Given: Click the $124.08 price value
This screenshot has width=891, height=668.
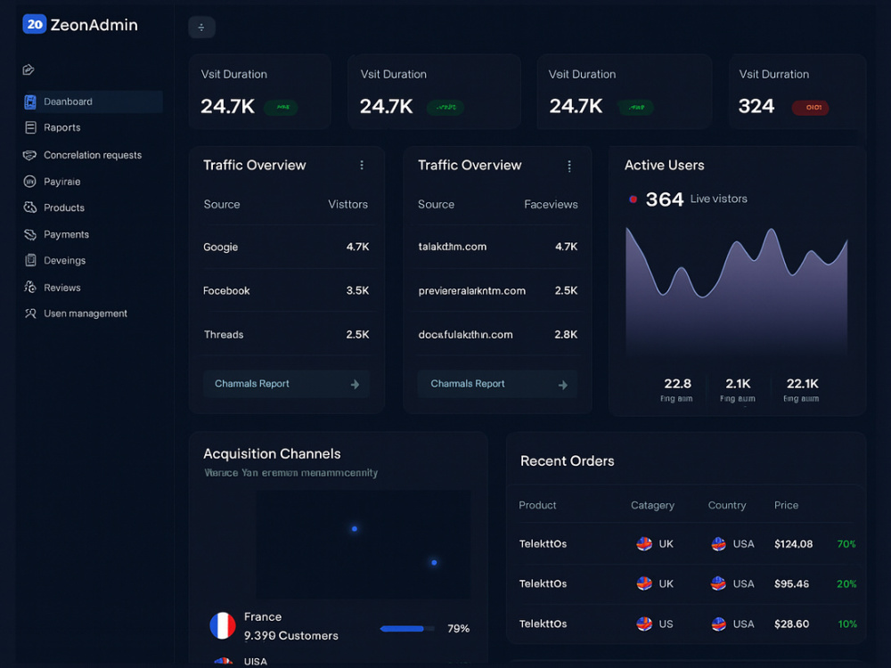Looking at the screenshot, I should click(x=793, y=544).
